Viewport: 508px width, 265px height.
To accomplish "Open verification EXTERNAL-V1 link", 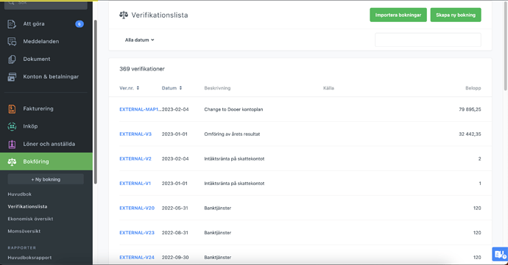I will coord(135,184).
